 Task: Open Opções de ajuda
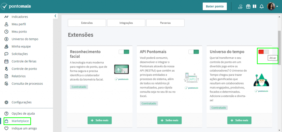point(23,114)
